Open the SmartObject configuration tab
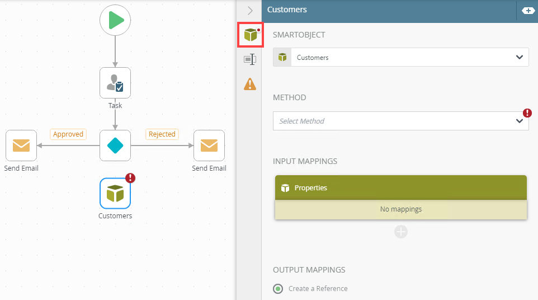The height and width of the screenshot is (300, 538). [x=250, y=35]
